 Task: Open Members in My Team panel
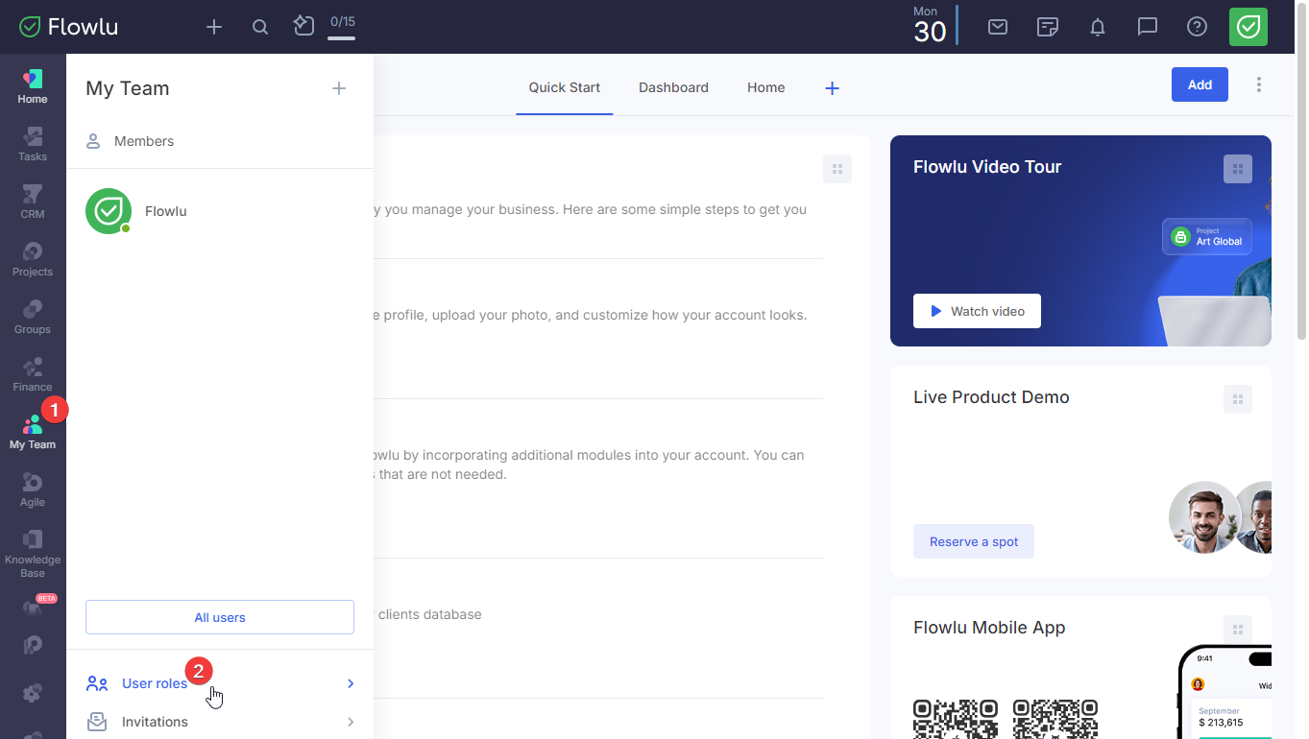(220, 141)
